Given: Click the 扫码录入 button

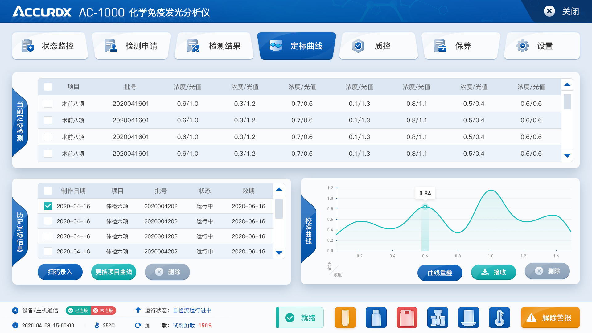Looking at the screenshot, I should pos(60,272).
